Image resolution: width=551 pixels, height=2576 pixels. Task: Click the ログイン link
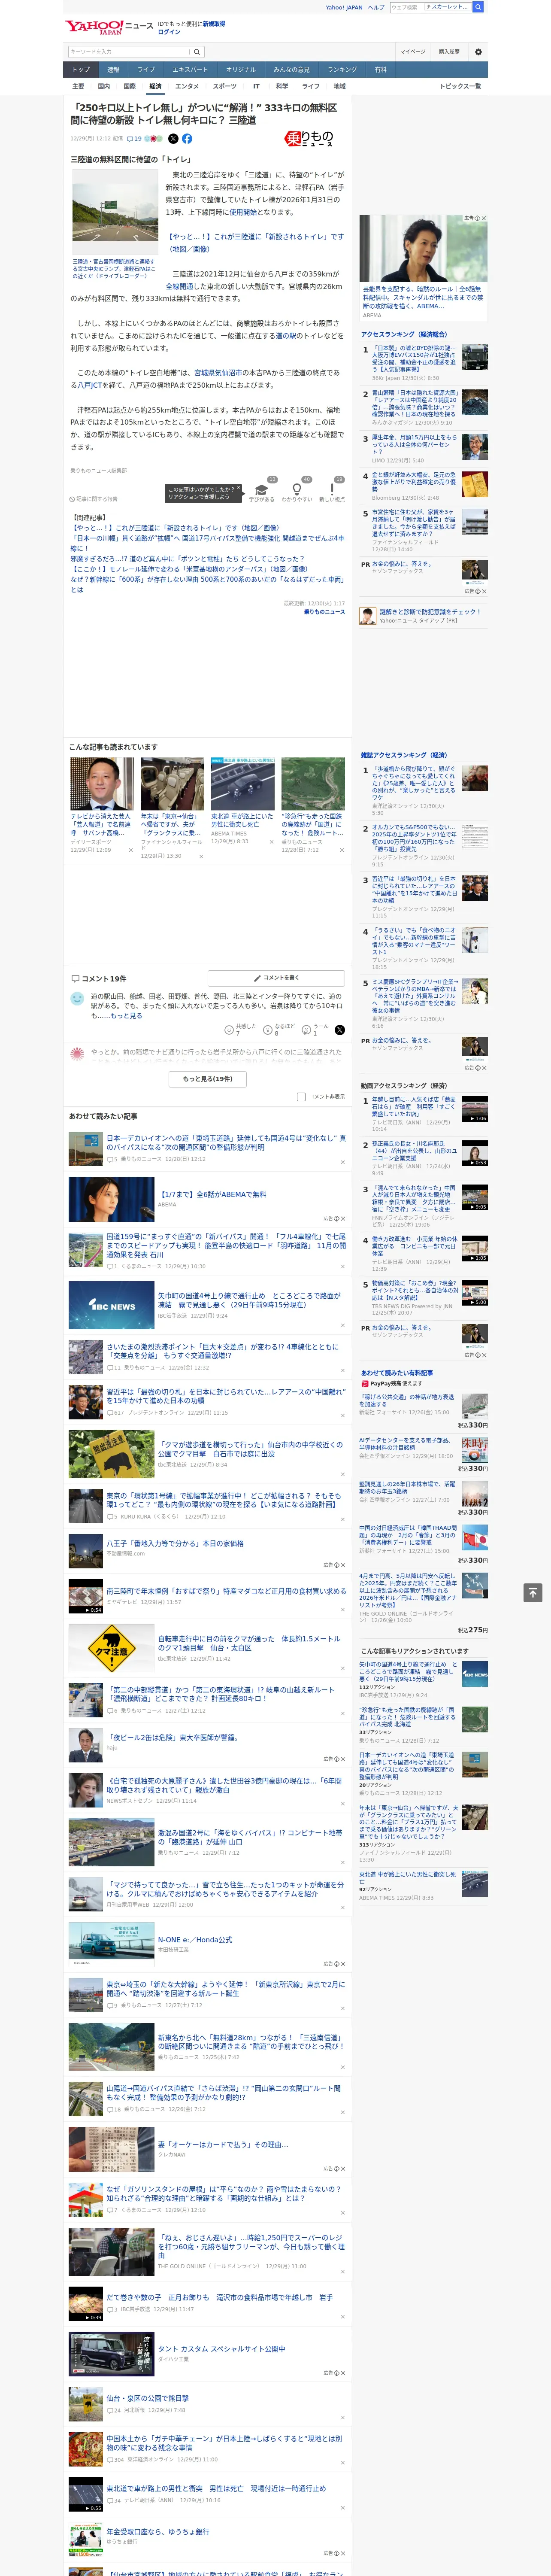pos(169,32)
